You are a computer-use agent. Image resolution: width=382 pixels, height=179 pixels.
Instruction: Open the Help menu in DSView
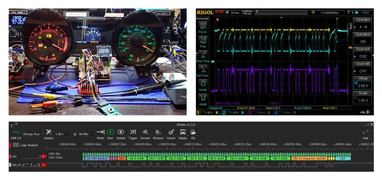366,134
